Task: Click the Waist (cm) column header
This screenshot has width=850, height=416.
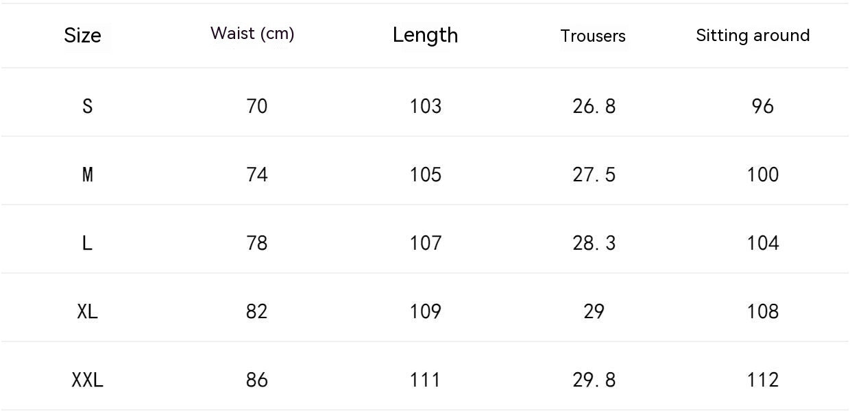Action: click(252, 34)
